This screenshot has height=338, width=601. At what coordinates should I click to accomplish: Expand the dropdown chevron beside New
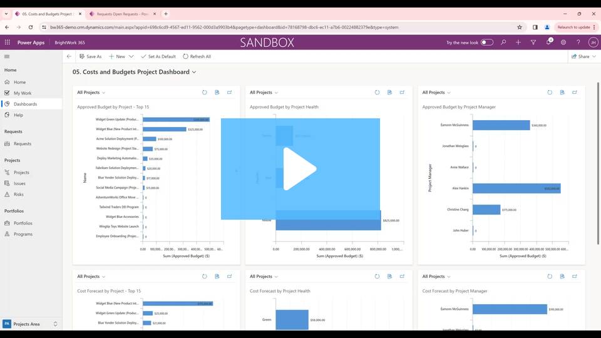click(x=131, y=56)
